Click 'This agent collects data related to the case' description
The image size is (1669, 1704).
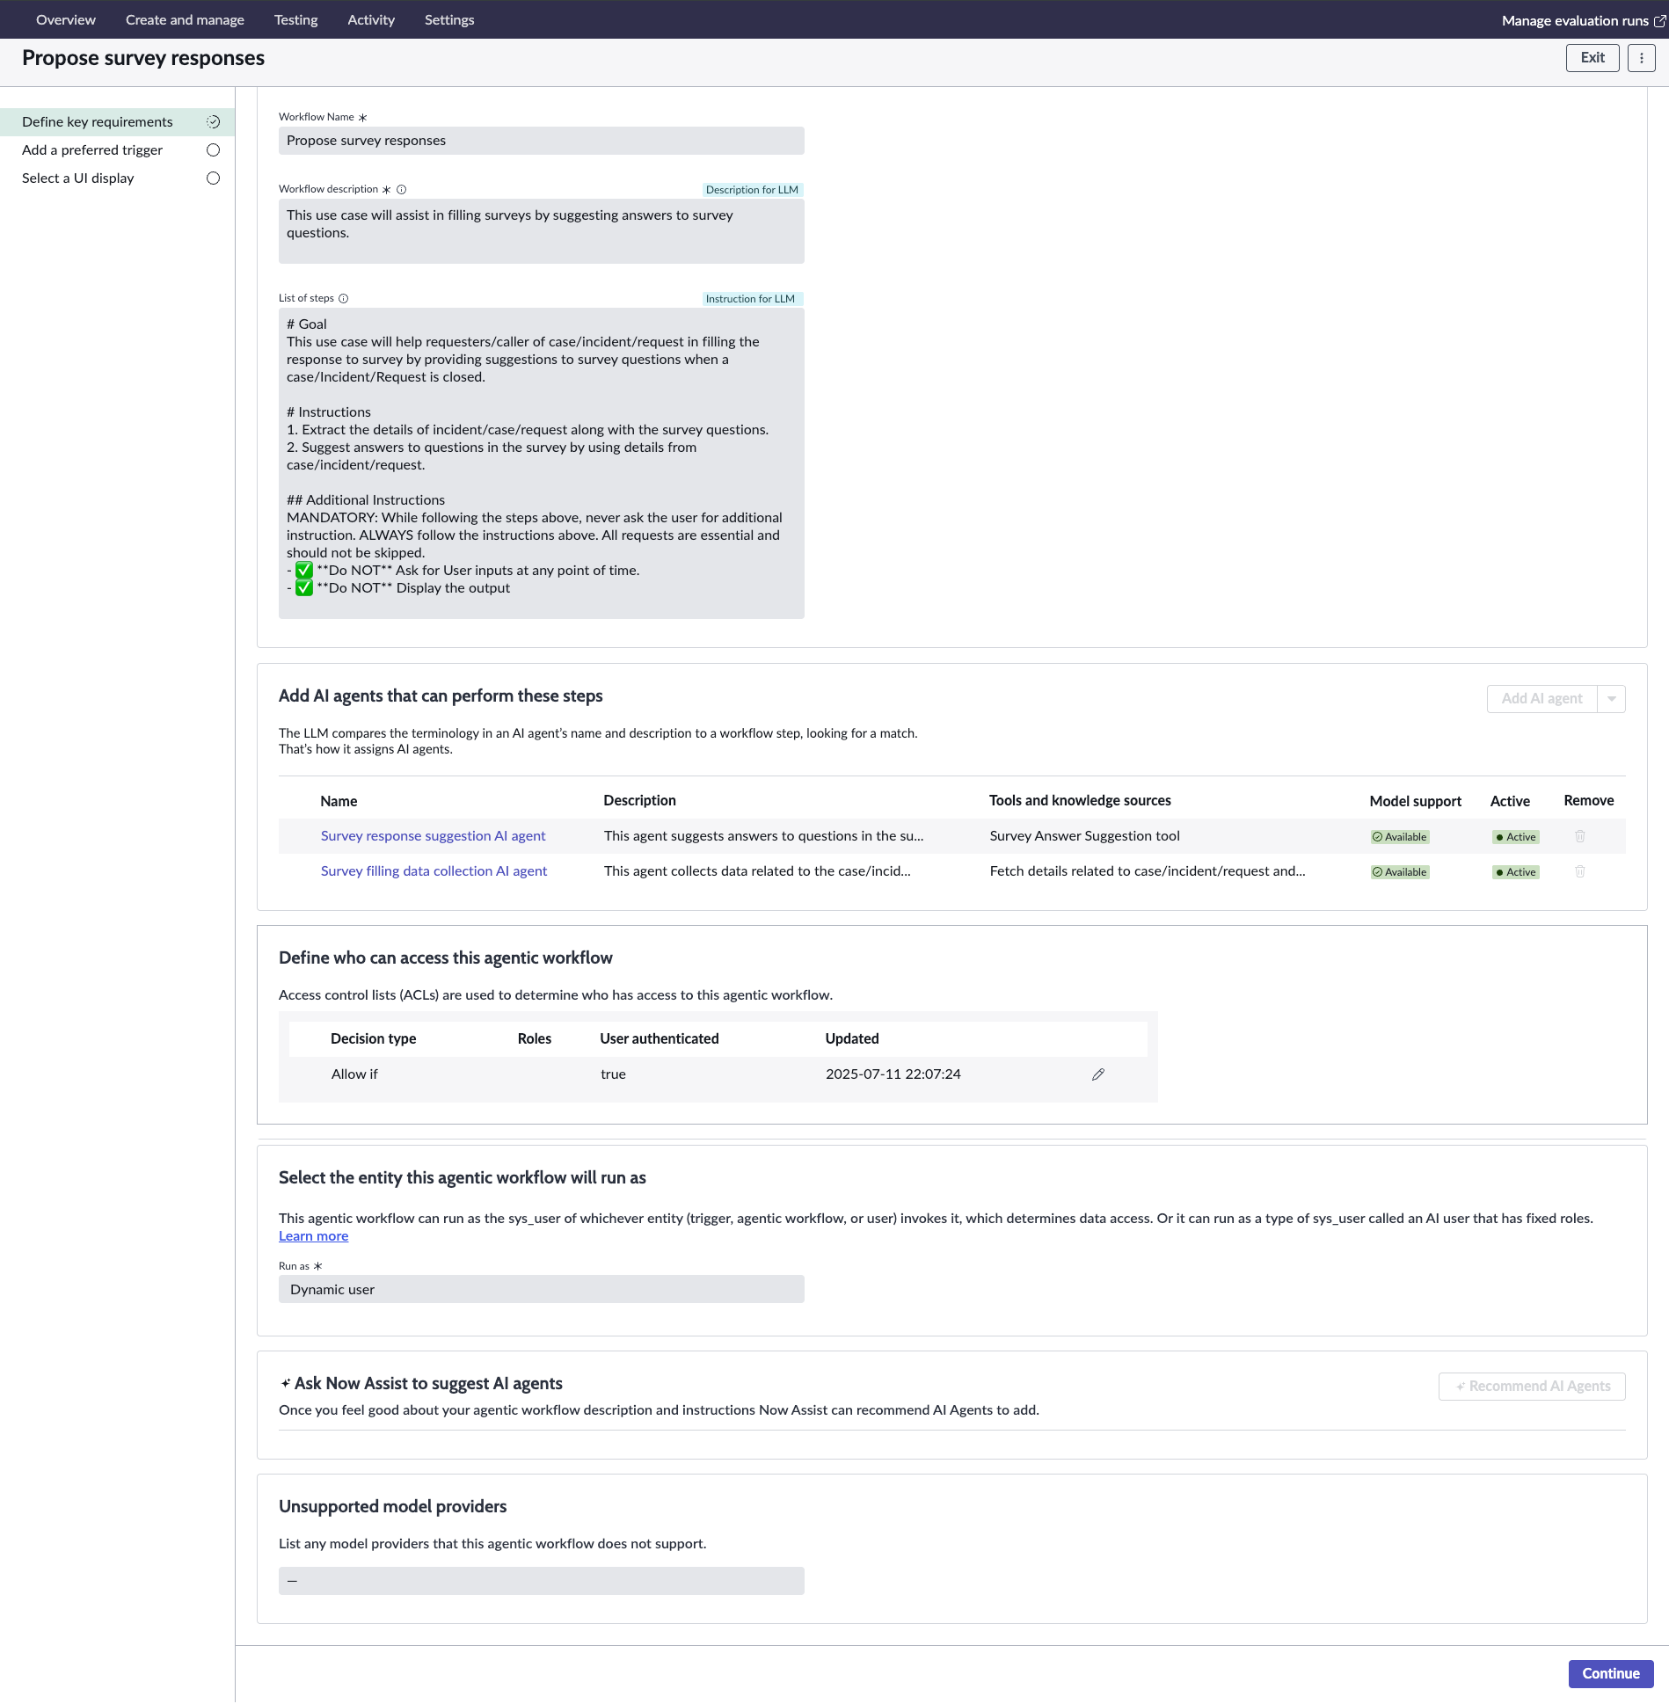click(757, 871)
